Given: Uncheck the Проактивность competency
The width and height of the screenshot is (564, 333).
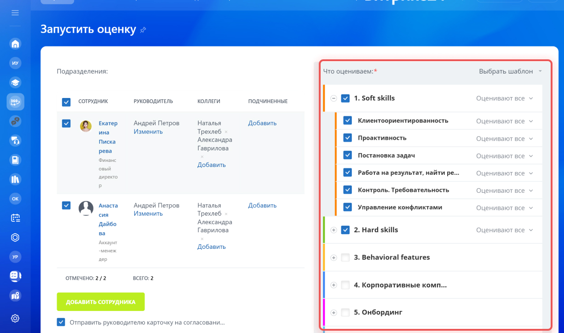Looking at the screenshot, I should point(348,138).
